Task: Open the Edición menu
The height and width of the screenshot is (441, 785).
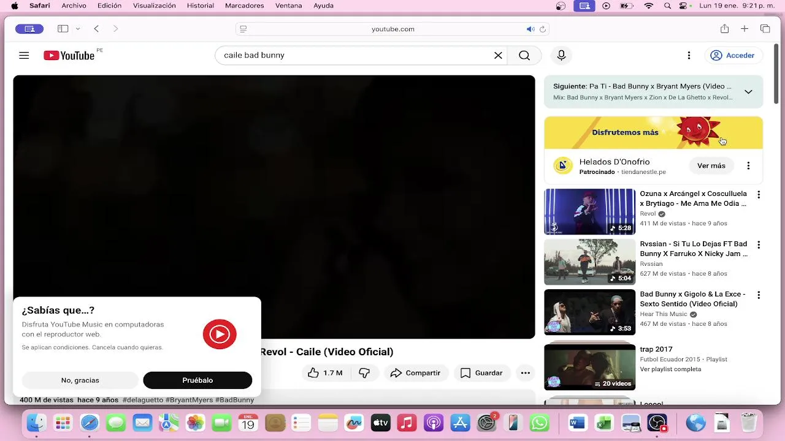Action: click(x=109, y=6)
